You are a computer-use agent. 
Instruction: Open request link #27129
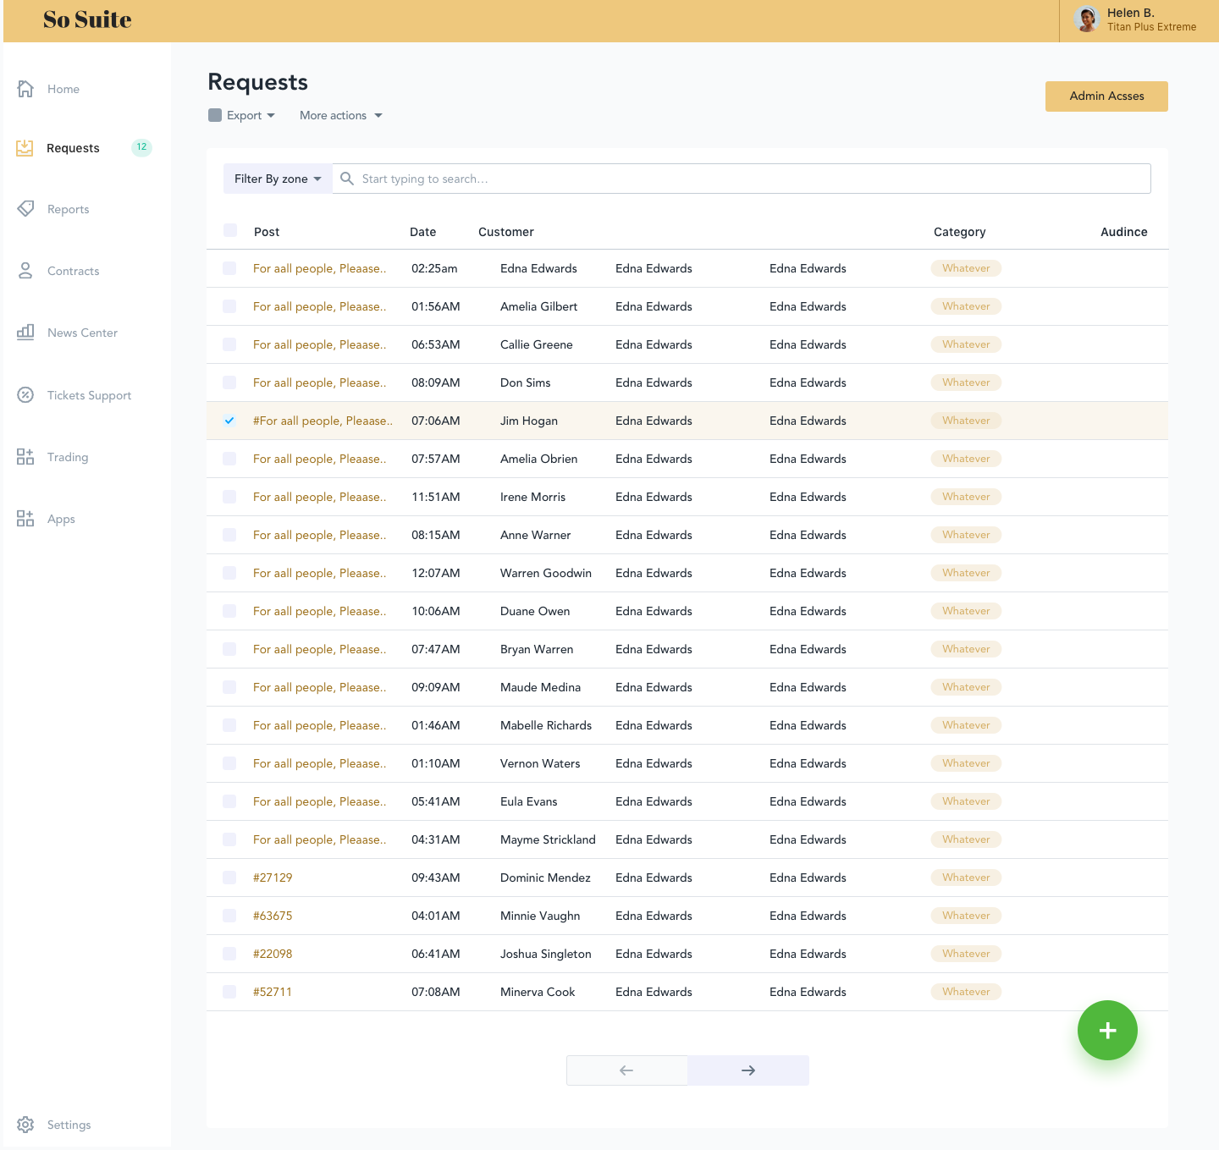click(273, 878)
